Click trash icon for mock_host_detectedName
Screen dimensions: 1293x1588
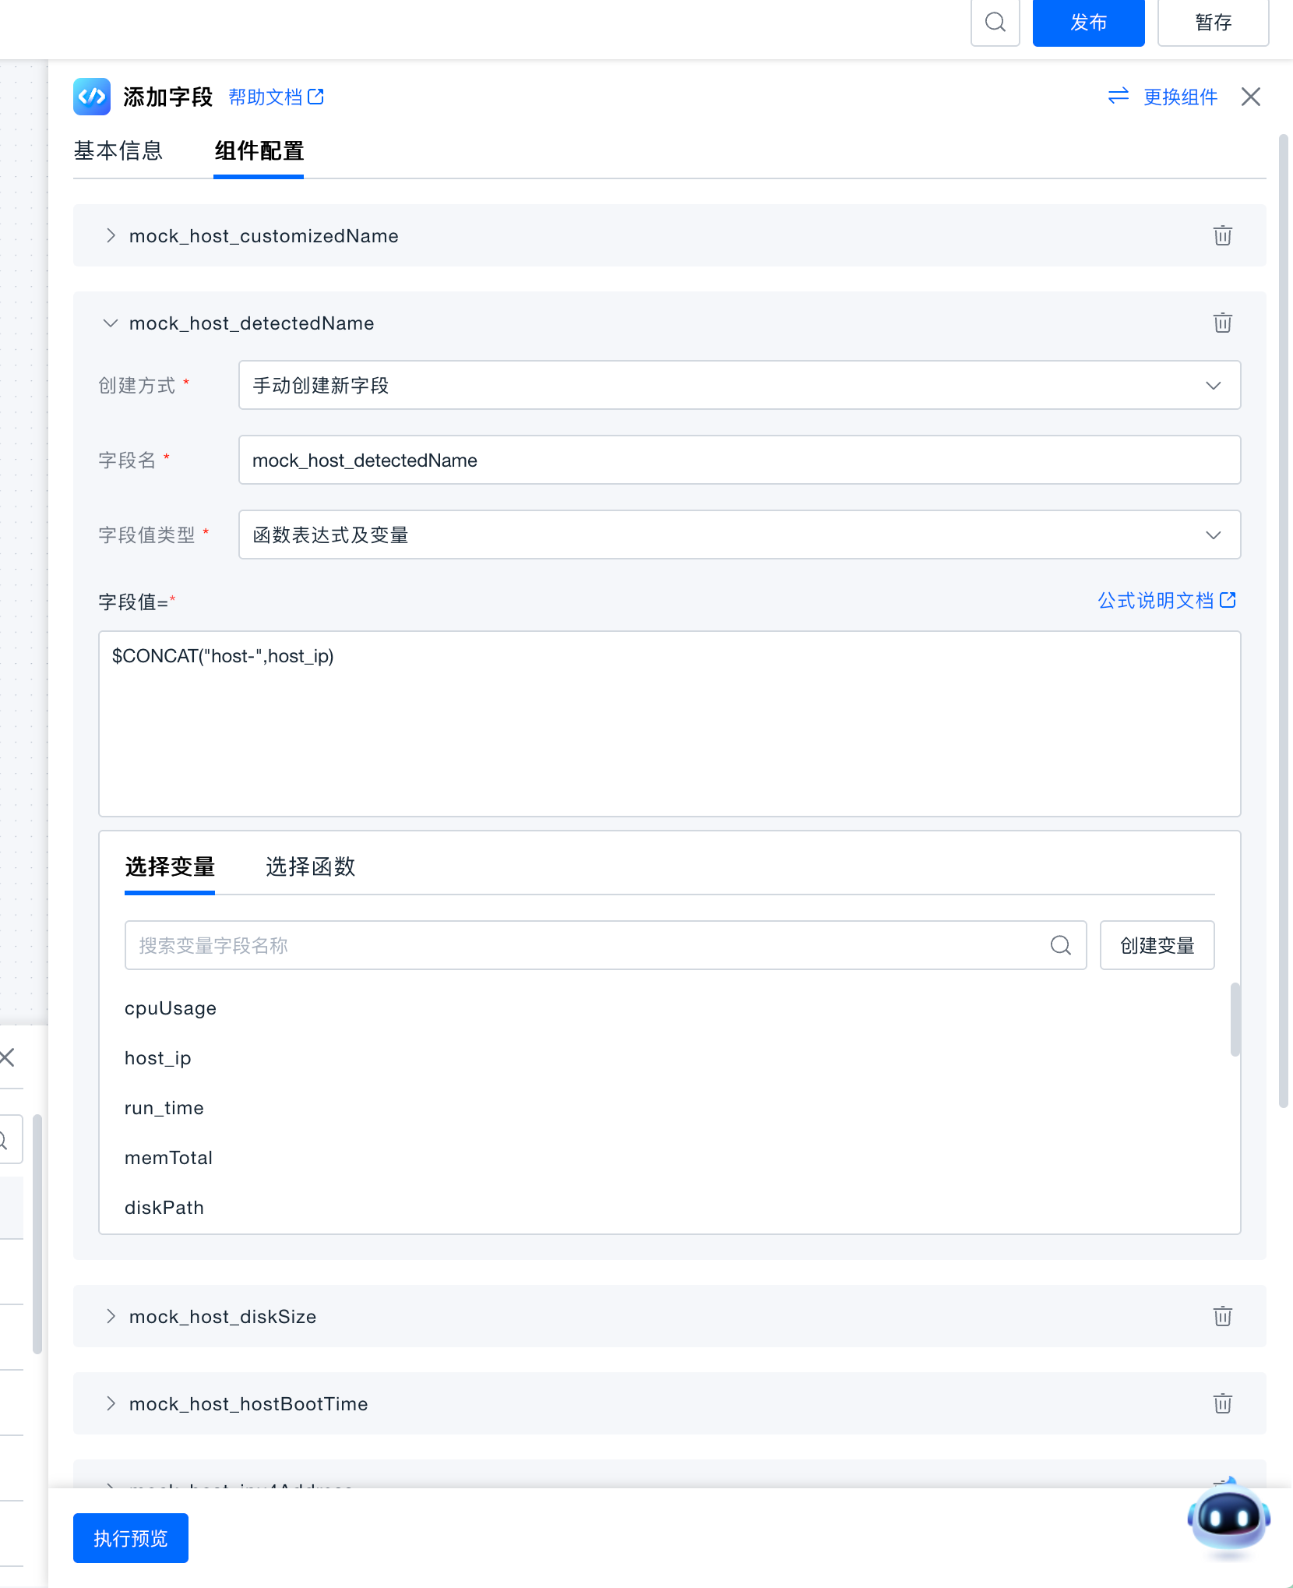pyautogui.click(x=1222, y=323)
